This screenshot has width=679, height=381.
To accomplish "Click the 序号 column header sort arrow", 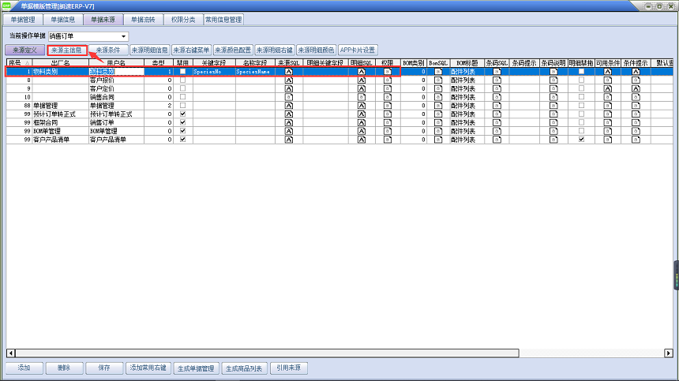I will tap(28, 62).
